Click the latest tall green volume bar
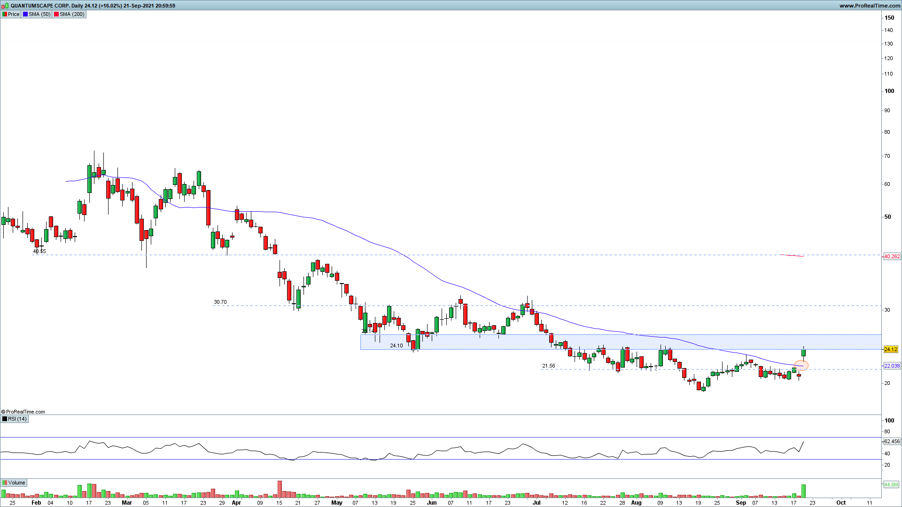Screen dimensions: 902x507 click(x=803, y=491)
